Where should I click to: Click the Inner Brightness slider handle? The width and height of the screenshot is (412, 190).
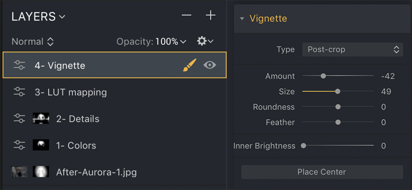[303, 145]
